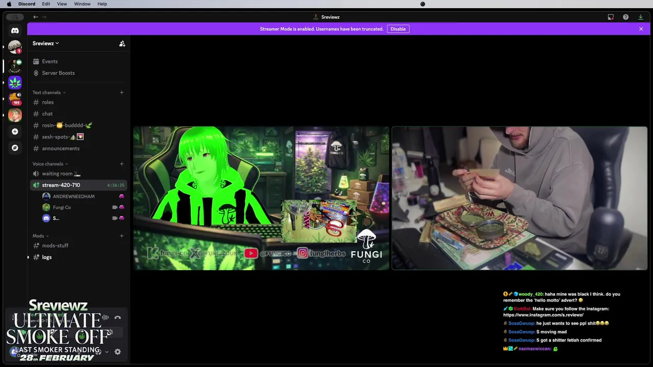Screen dimensions: 653x367
Task: Open the Discover servers compass icon
Action: (x=15, y=148)
